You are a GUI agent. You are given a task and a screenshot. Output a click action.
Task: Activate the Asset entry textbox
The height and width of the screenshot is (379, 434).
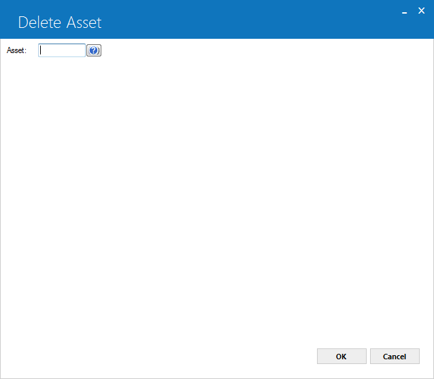[x=62, y=50]
